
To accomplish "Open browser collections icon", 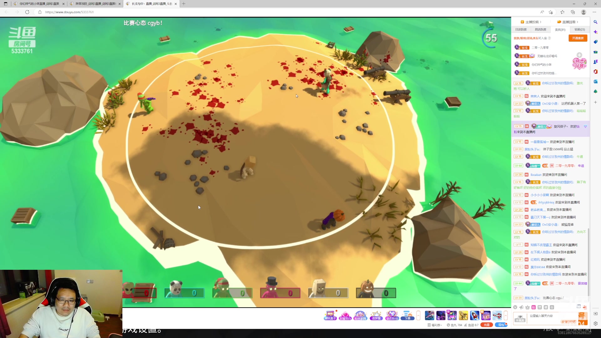I will (573, 12).
